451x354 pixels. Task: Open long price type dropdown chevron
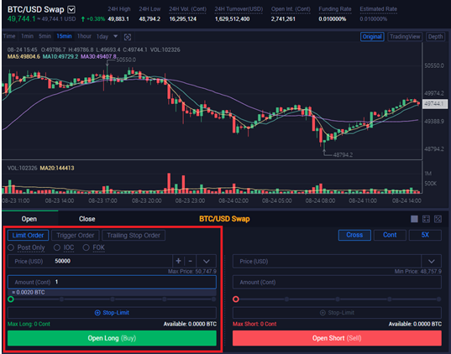207,261
